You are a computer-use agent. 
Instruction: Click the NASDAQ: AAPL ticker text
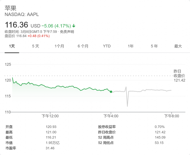(22, 14)
